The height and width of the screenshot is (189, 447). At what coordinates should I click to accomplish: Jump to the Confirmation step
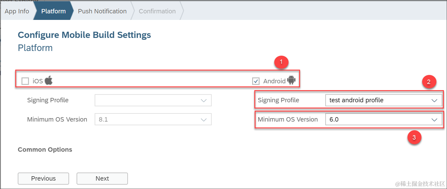pos(157,11)
